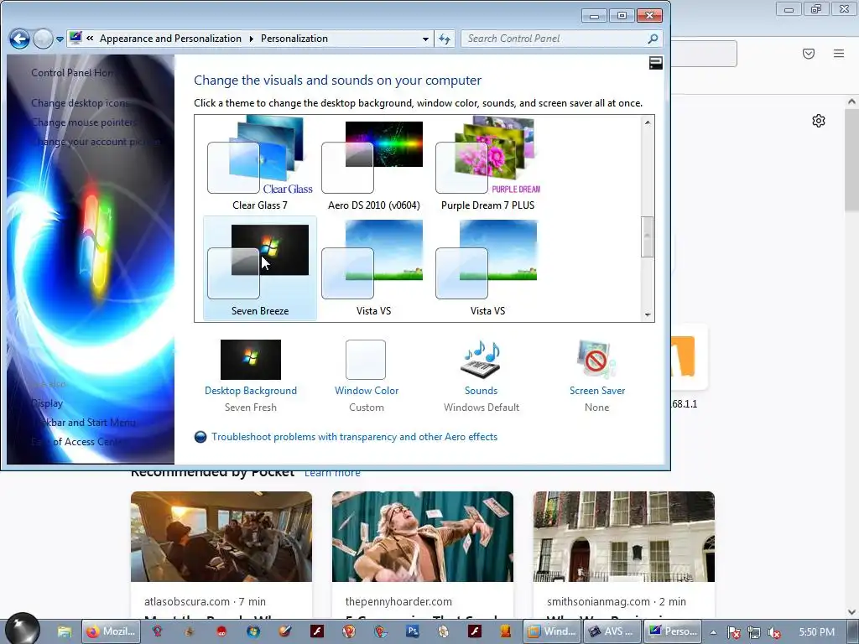Viewport: 859px width, 644px height.
Task: Open the Window Color link
Action: click(367, 391)
